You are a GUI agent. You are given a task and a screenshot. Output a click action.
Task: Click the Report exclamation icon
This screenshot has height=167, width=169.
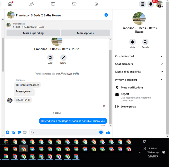click(117, 95)
